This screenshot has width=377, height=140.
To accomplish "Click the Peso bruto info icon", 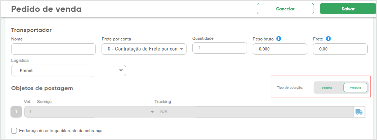I will pyautogui.click(x=279, y=39).
